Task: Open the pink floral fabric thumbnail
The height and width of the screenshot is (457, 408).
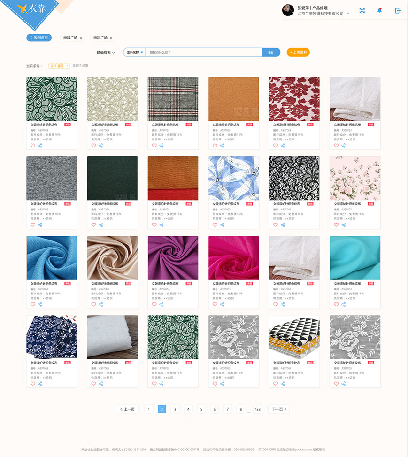Action: (355, 178)
